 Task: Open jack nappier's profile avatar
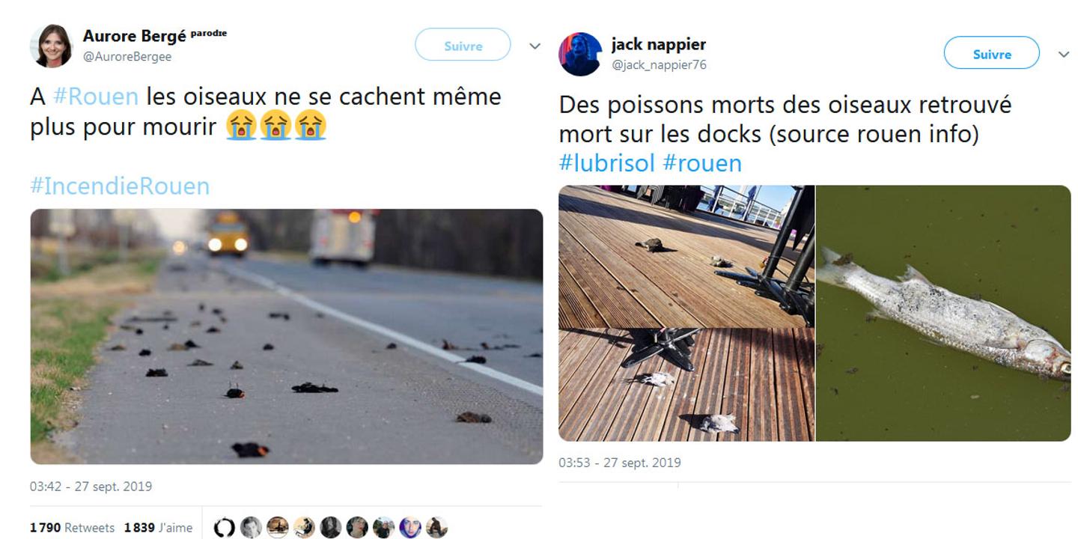pos(580,54)
